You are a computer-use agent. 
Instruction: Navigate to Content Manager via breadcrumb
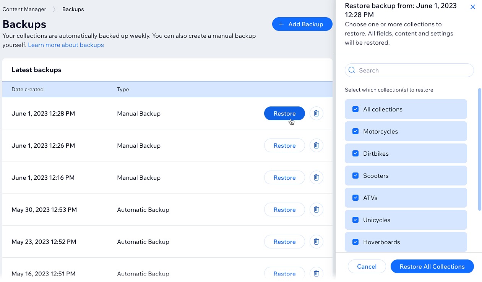click(24, 9)
